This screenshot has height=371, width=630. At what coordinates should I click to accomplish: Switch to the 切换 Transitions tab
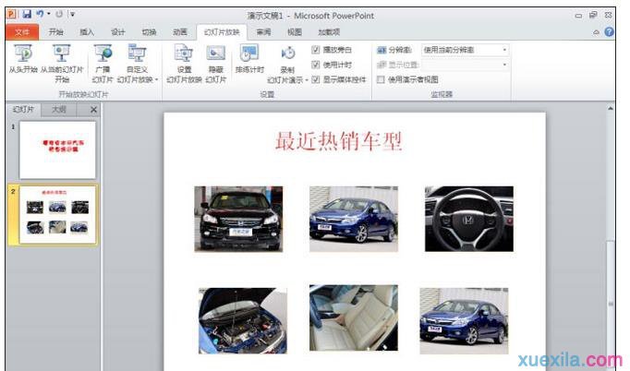click(149, 32)
